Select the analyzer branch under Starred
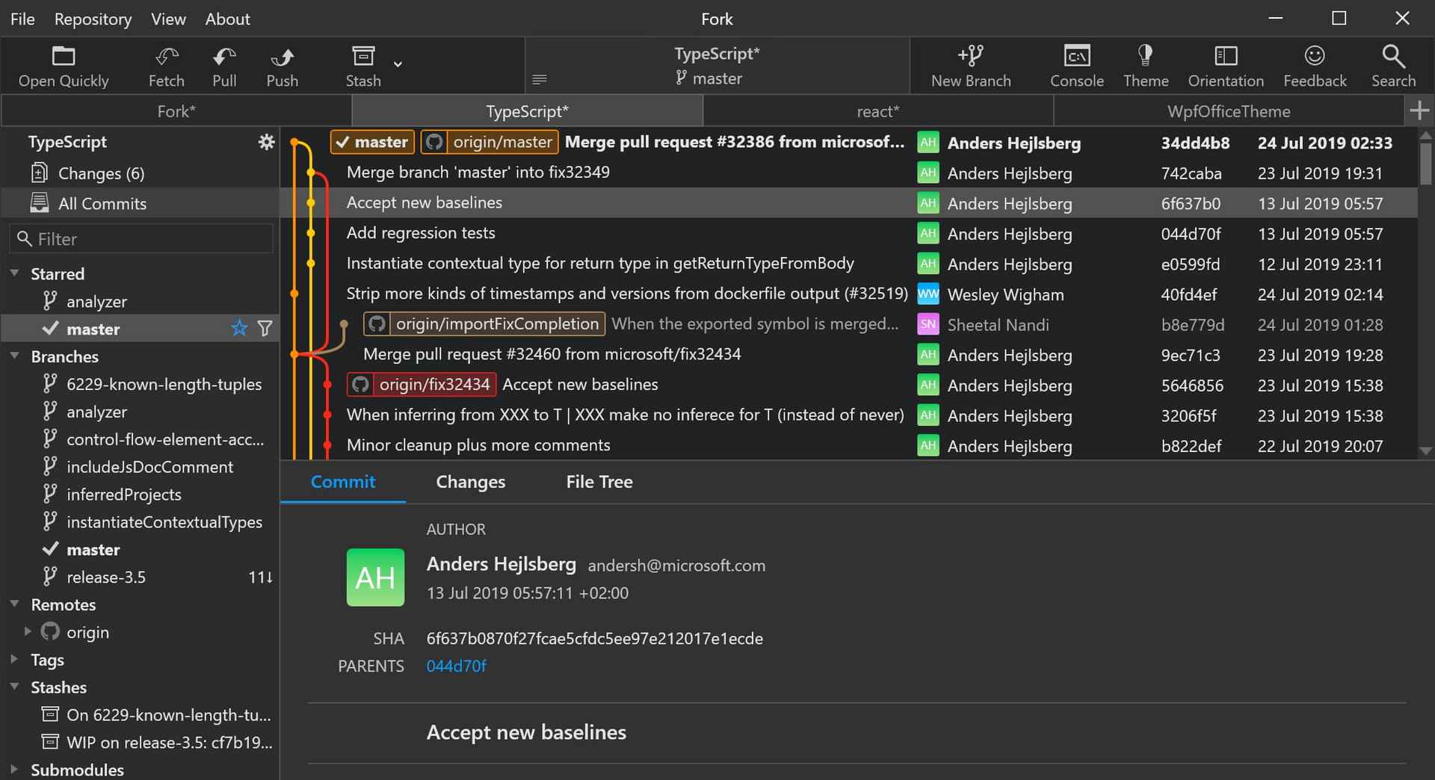Screen dimensions: 1435x780 point(141,301)
